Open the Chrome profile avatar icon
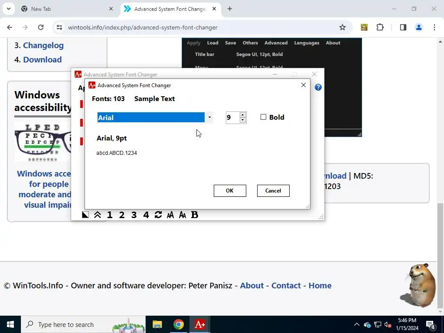This screenshot has height=333, width=444. pyautogui.click(x=419, y=27)
